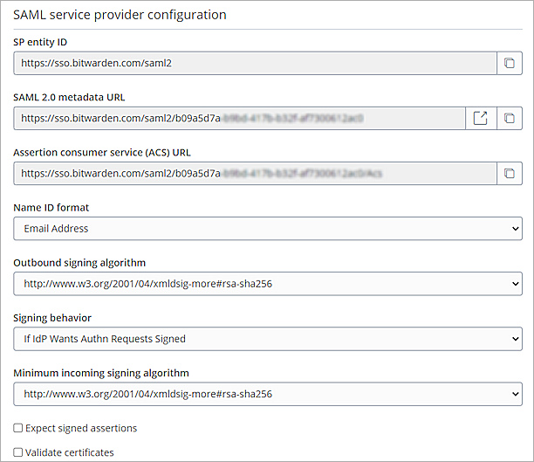This screenshot has height=462, width=534.
Task: Click the SP entity ID label
Action: 40,42
